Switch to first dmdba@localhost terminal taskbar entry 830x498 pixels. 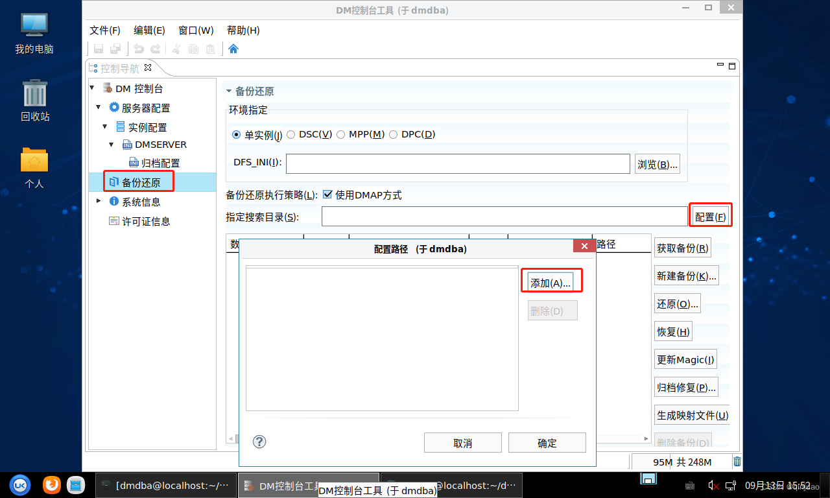[x=165, y=485]
